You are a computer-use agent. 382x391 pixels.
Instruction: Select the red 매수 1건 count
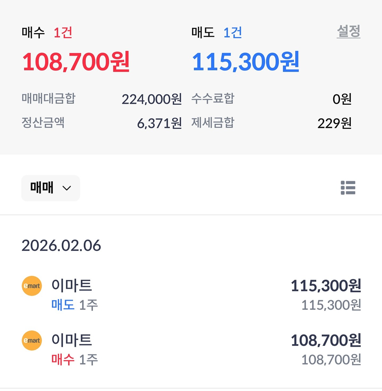pos(63,32)
